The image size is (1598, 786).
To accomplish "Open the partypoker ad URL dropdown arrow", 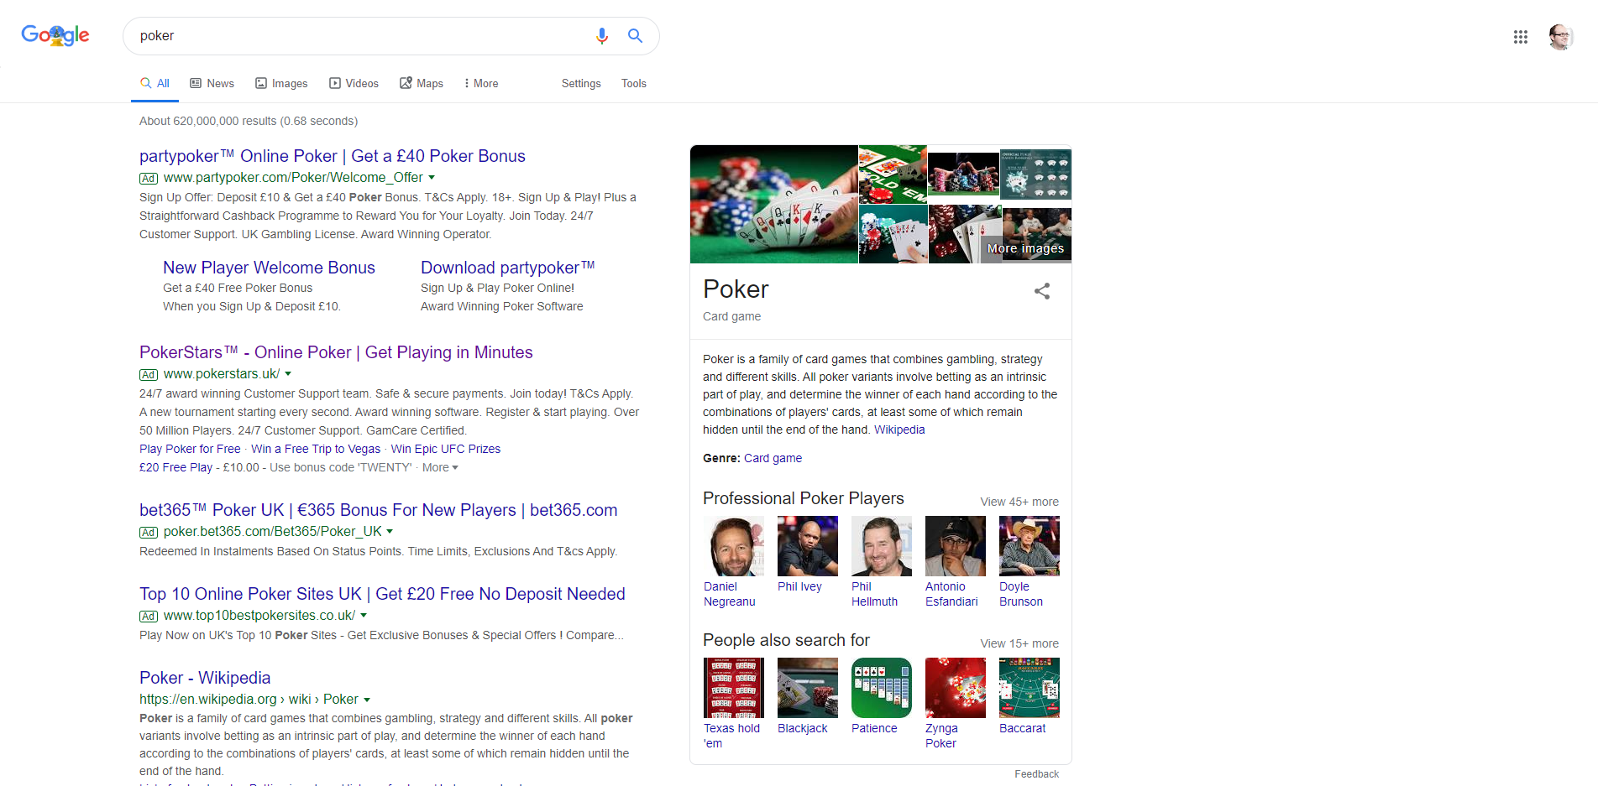I will pos(432,177).
